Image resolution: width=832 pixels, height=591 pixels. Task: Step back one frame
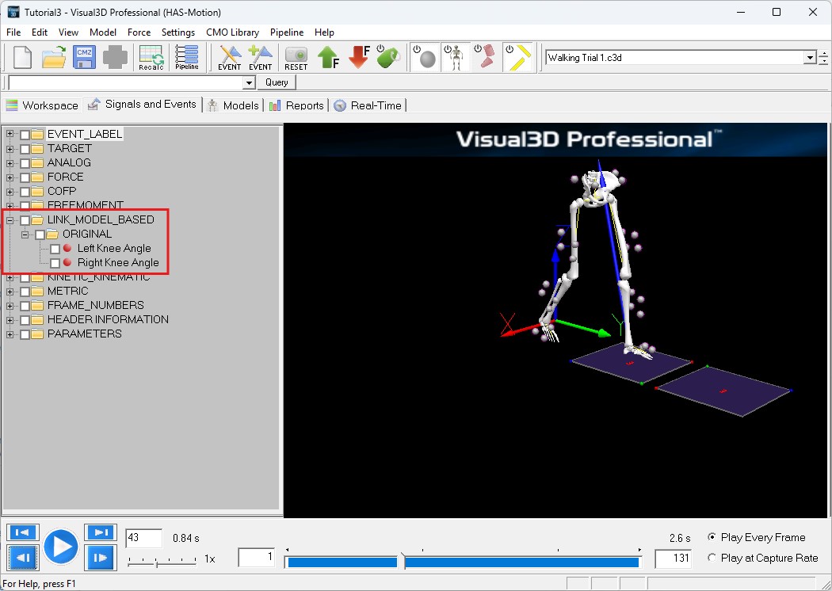click(23, 558)
